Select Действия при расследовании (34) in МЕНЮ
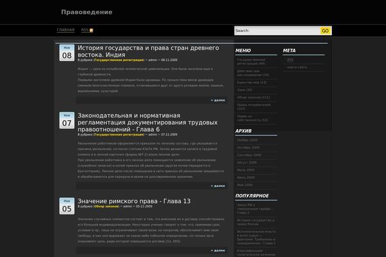386x257 pixels. coord(253,73)
